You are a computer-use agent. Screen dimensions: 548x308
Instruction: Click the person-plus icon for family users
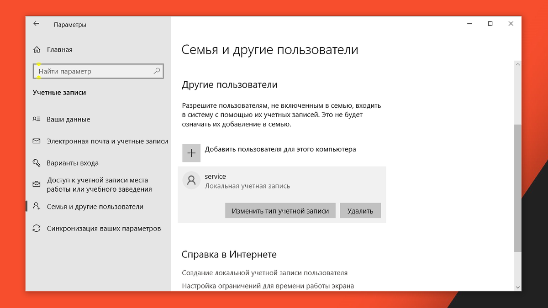pos(37,206)
